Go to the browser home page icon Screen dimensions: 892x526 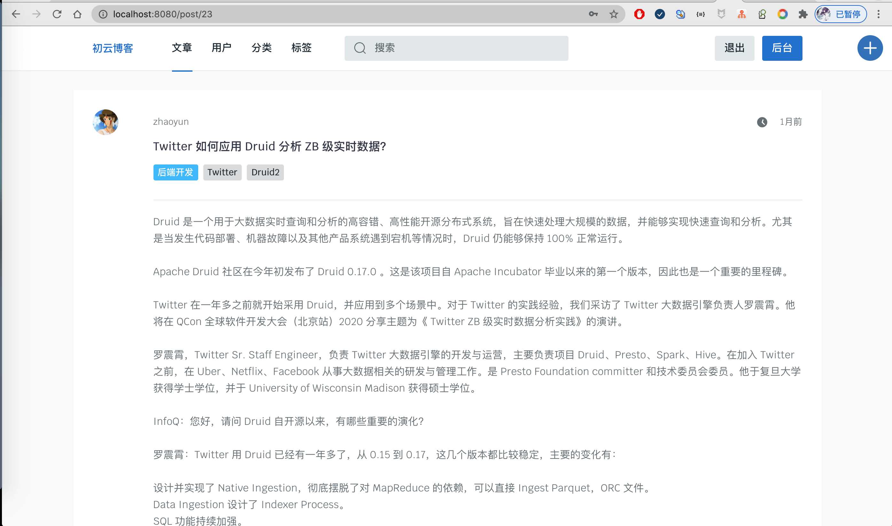[77, 14]
